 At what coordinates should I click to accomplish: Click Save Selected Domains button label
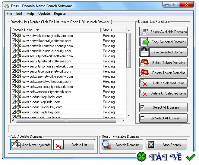point(169,52)
